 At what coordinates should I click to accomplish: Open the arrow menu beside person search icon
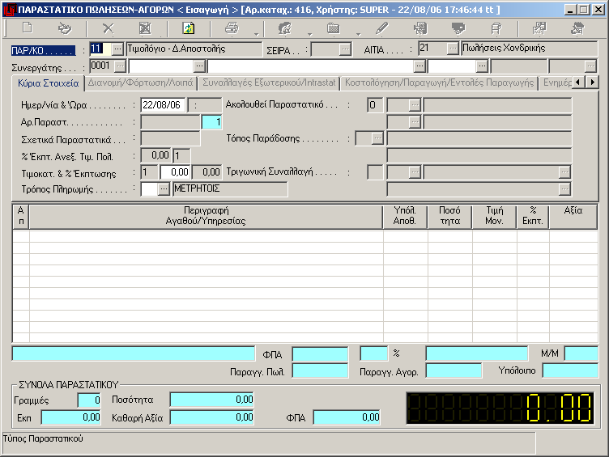[x=309, y=34]
